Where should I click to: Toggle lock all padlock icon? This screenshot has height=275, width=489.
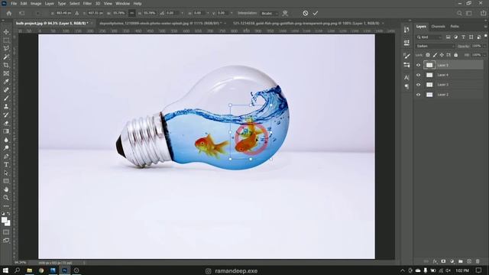tap(456, 55)
